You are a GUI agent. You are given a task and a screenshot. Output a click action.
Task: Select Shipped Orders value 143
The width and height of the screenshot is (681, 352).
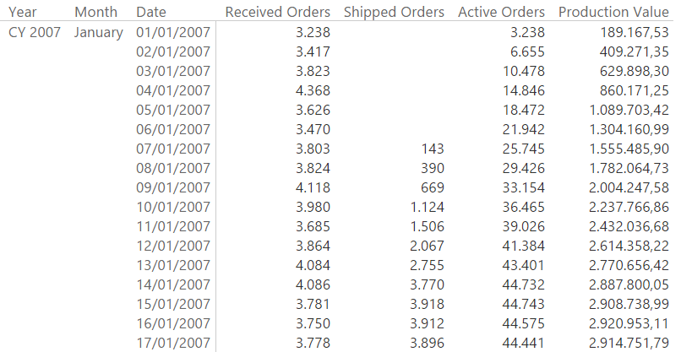click(x=433, y=149)
